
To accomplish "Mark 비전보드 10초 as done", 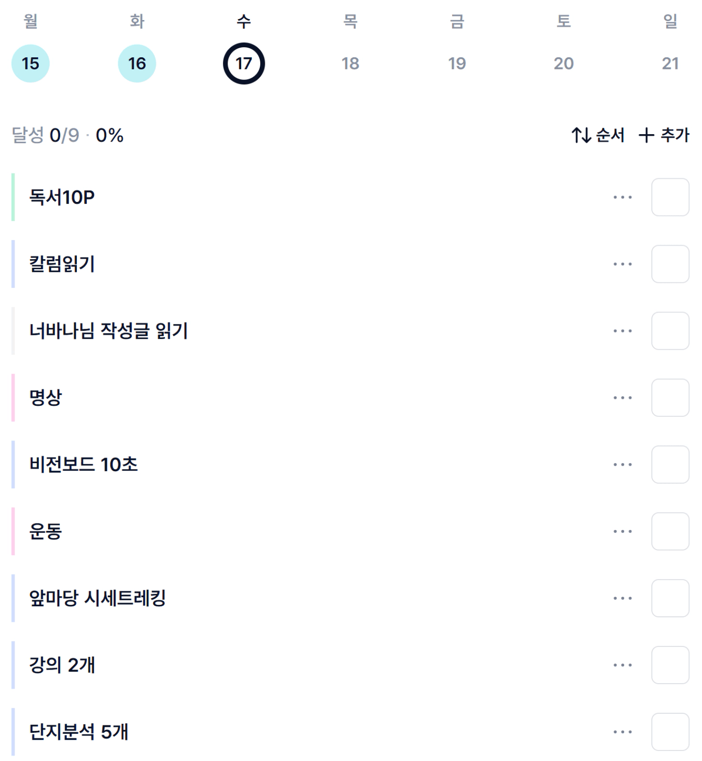I will tap(670, 465).
